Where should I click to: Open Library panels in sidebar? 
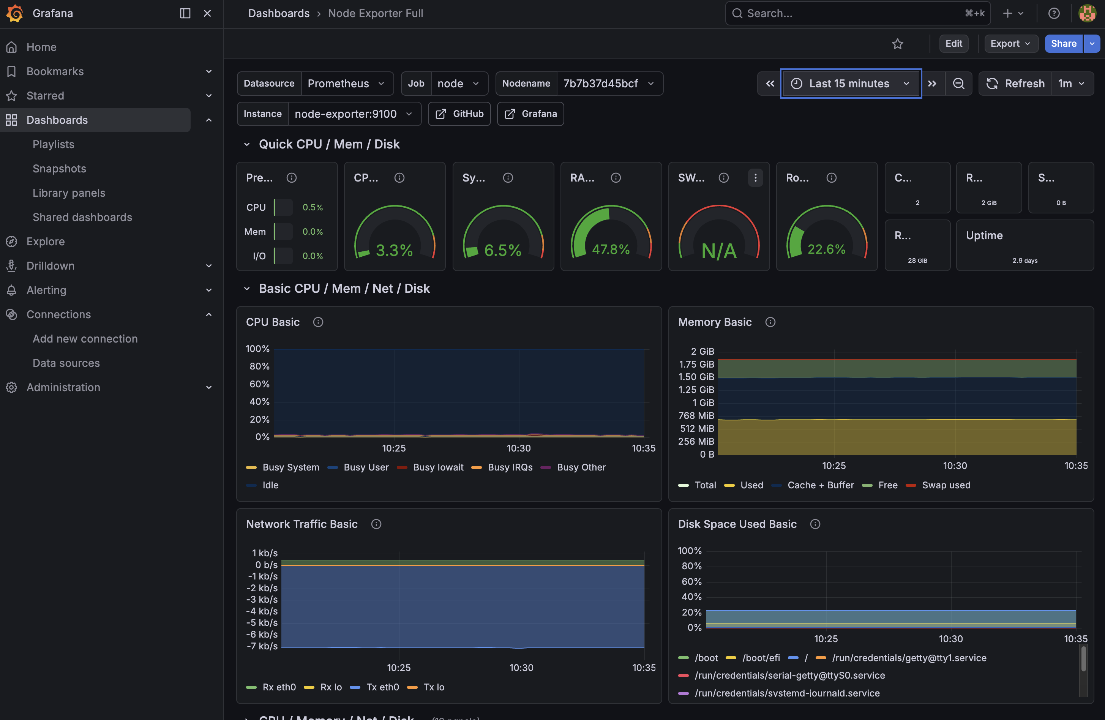tap(69, 193)
